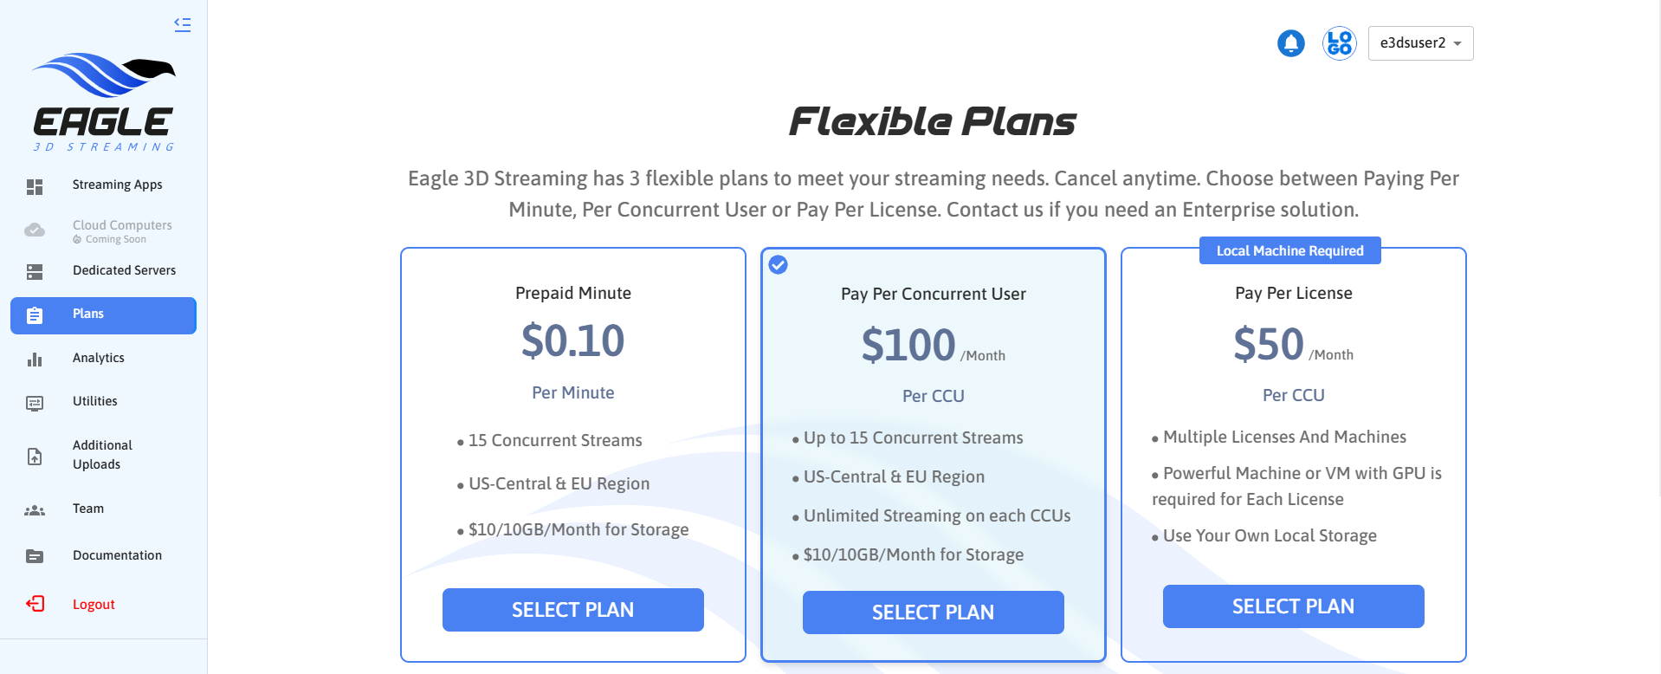The width and height of the screenshot is (1661, 674).
Task: Open the e3dsuser2 account dropdown
Action: 1420,43
